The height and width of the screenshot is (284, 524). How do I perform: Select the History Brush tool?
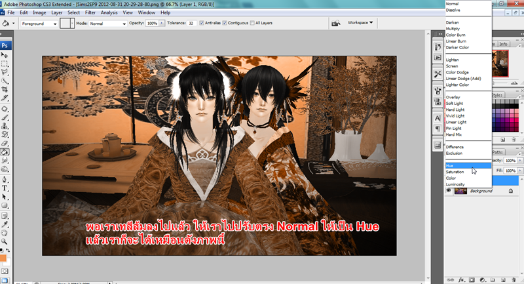click(5, 134)
